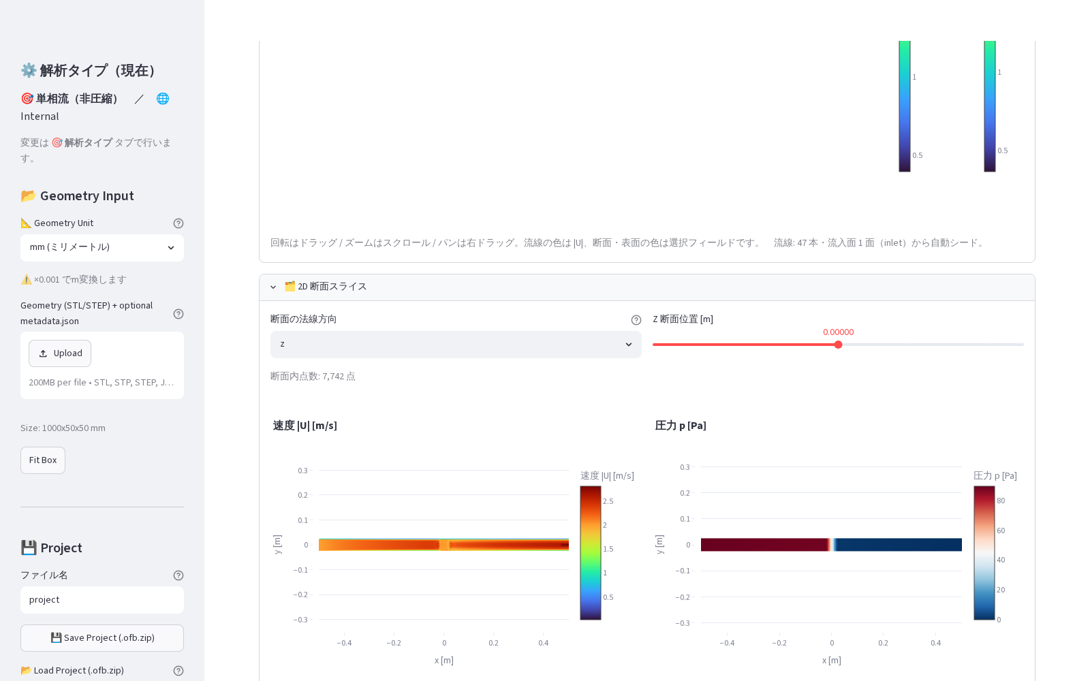
Task: Click the gear icon beside 解析タイプ
Action: pyautogui.click(x=28, y=70)
